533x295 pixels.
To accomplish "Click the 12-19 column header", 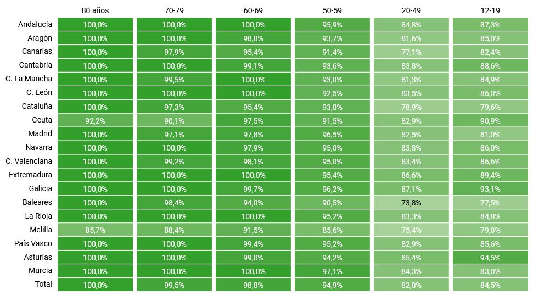I will [x=490, y=10].
